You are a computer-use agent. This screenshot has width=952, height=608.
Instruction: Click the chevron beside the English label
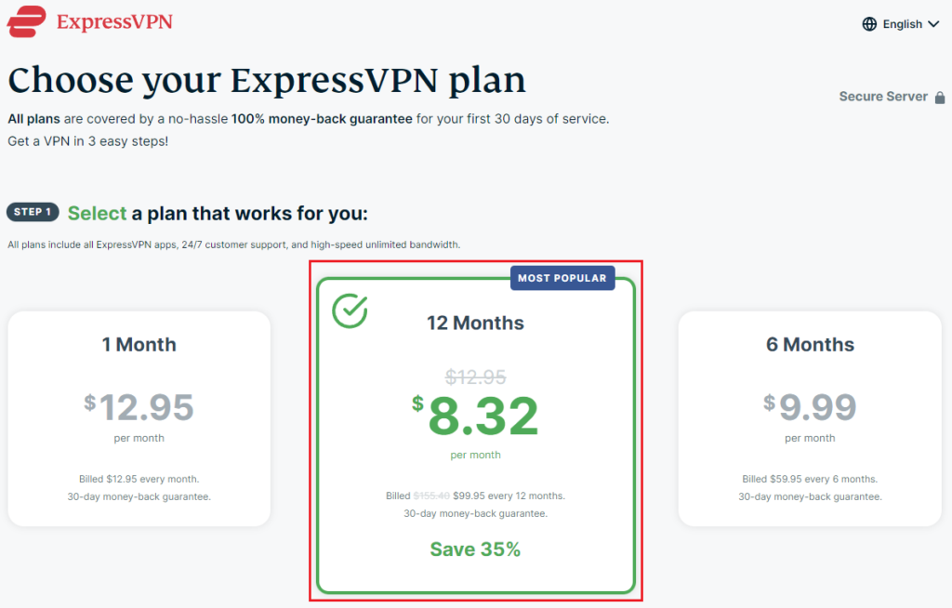pyautogui.click(x=933, y=24)
